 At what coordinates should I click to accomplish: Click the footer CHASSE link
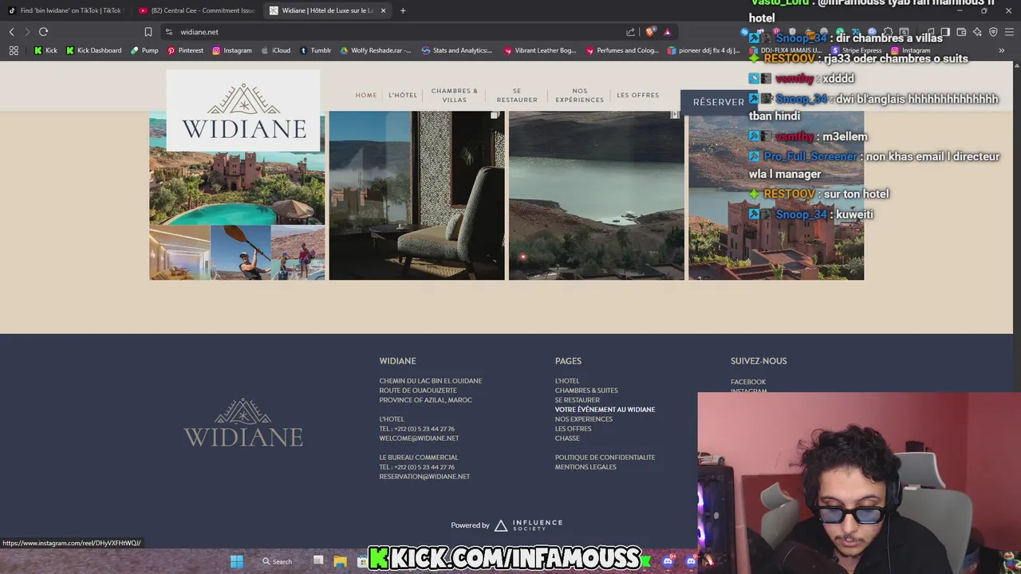click(x=567, y=438)
